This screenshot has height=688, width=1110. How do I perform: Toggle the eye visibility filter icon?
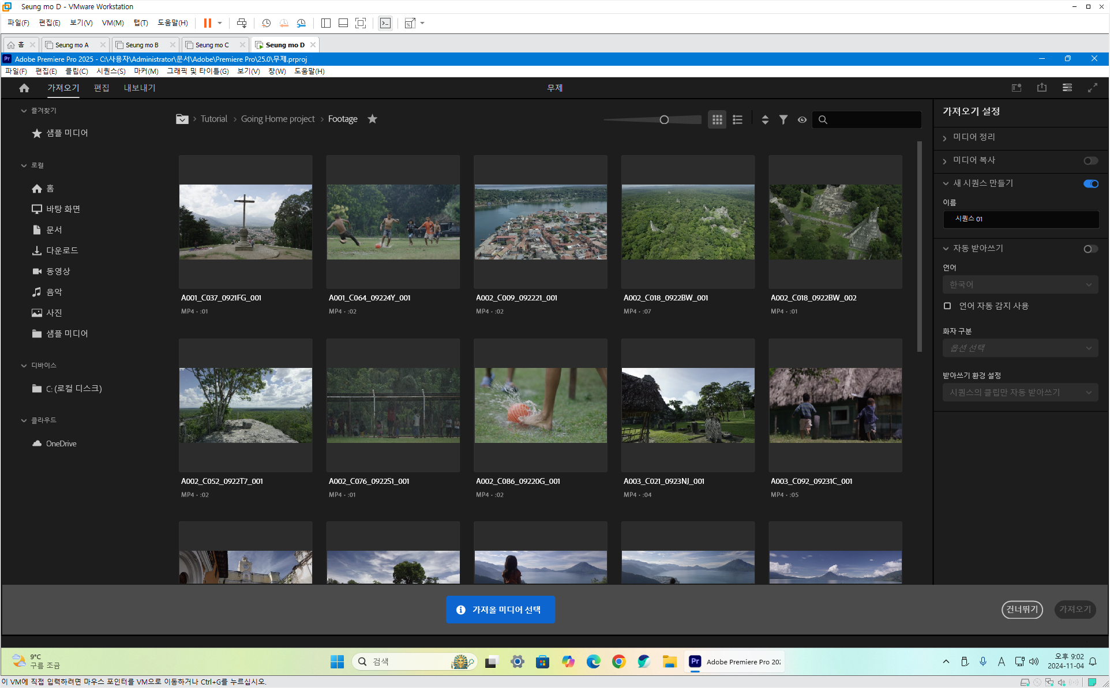[x=802, y=119]
